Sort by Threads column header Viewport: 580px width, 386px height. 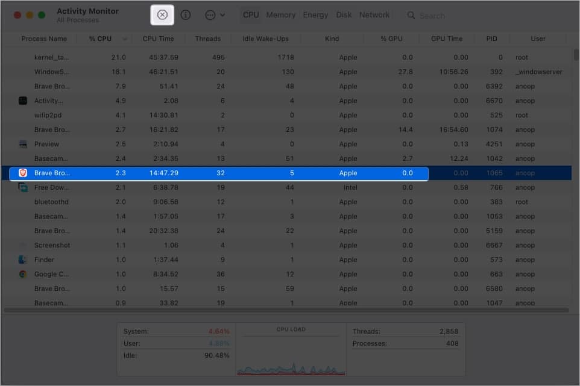(x=207, y=39)
